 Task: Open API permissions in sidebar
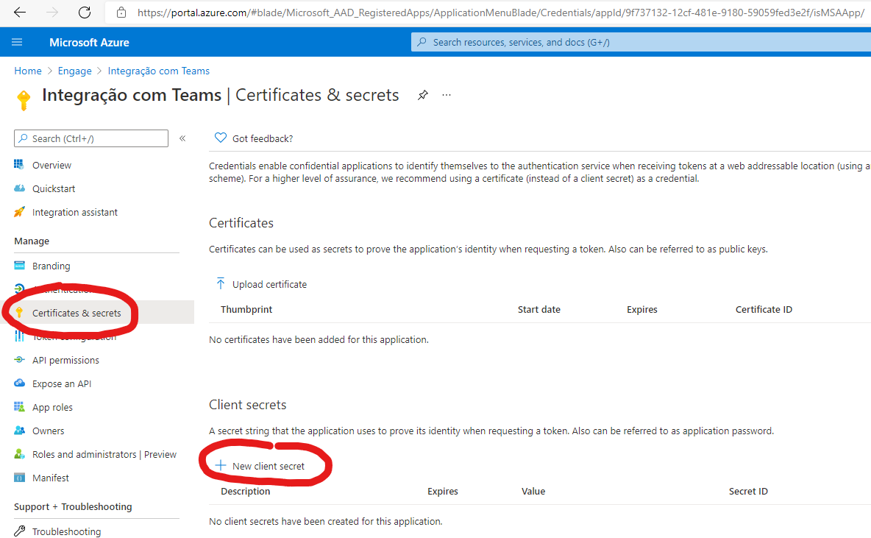pyautogui.click(x=65, y=360)
